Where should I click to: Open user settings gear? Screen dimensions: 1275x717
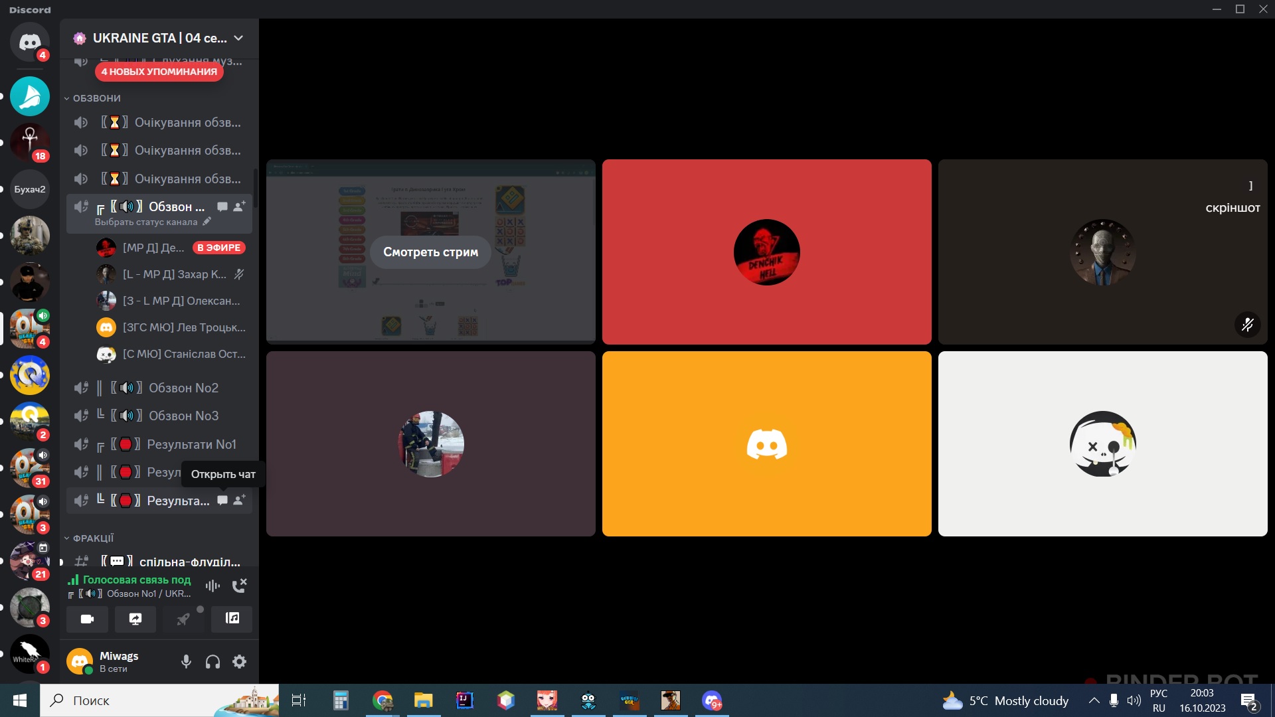point(239,661)
